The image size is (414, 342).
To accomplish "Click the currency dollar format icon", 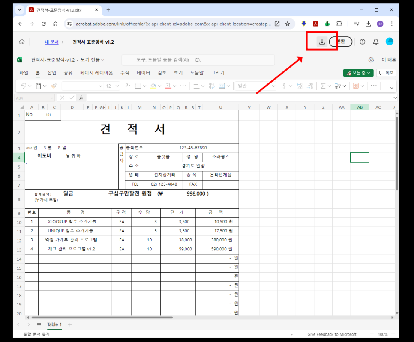I will [284, 86].
